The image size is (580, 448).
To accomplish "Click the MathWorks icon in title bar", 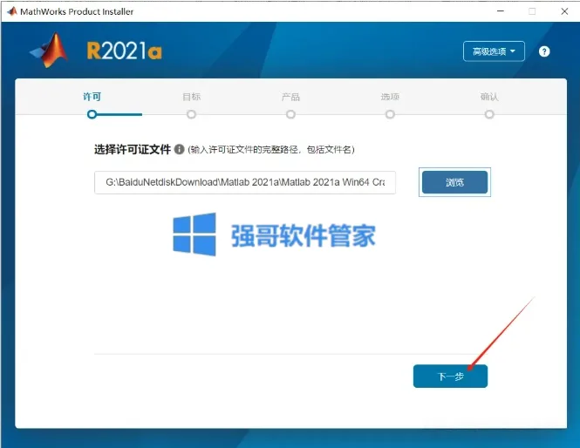I will (12, 11).
